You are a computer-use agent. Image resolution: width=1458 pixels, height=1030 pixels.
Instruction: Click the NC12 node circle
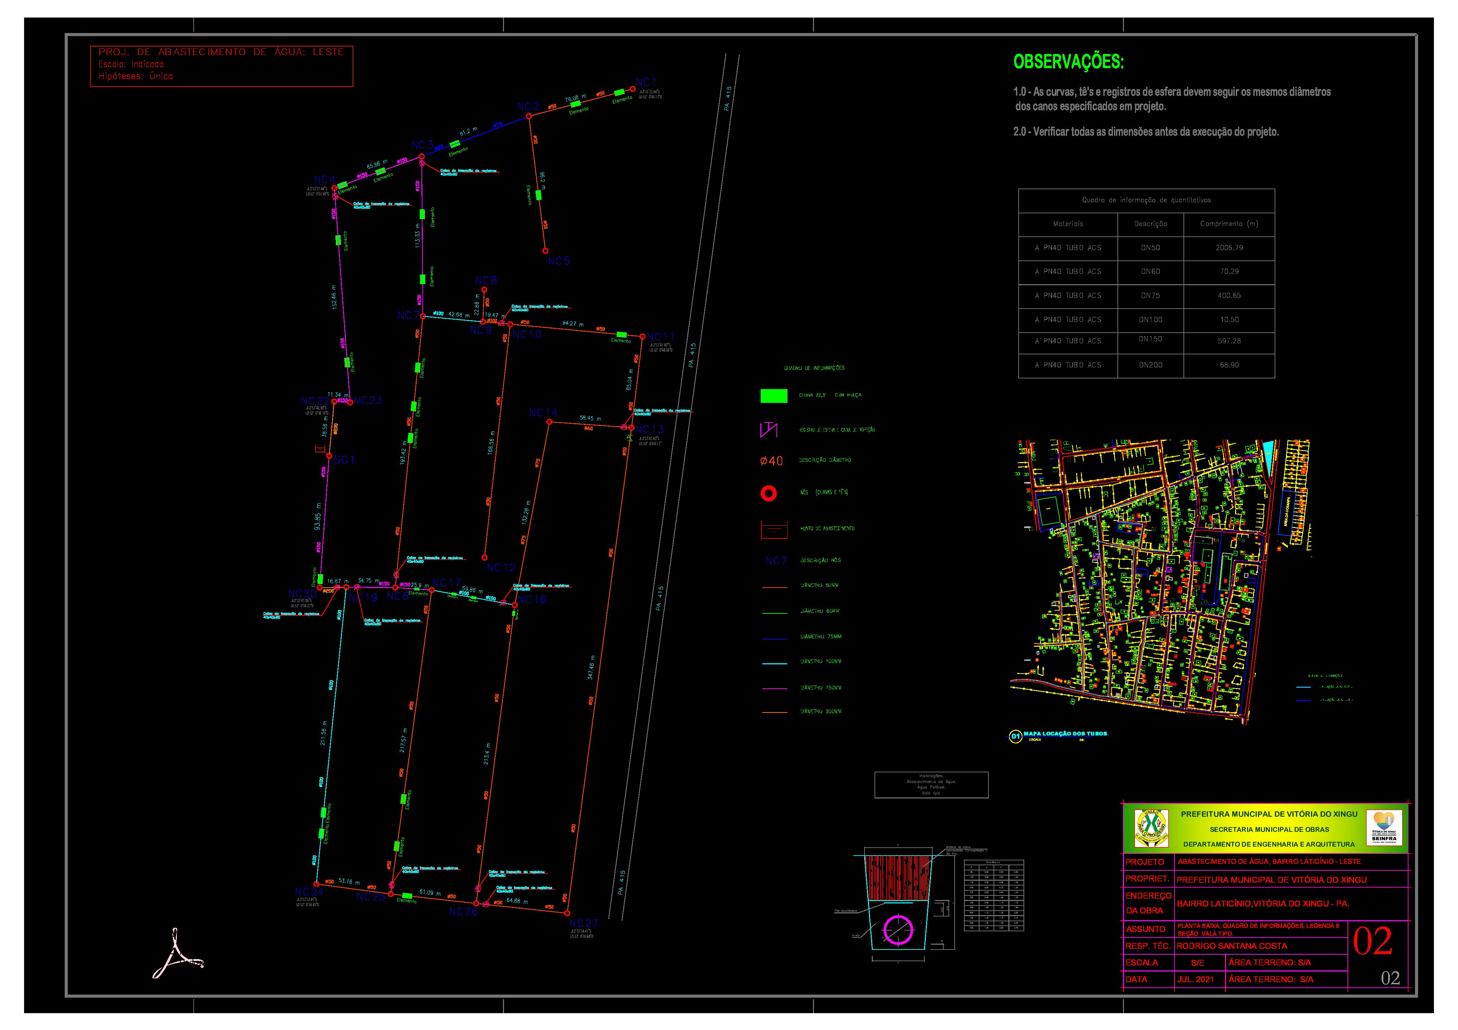(484, 558)
